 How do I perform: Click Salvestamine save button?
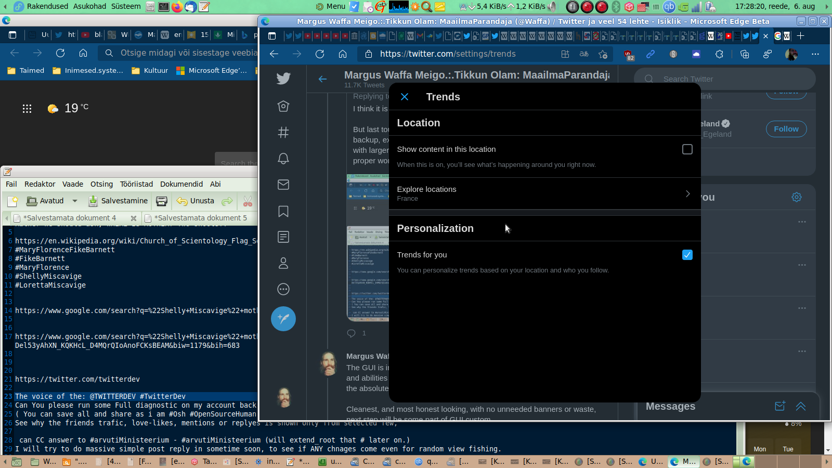pyautogui.click(x=118, y=201)
